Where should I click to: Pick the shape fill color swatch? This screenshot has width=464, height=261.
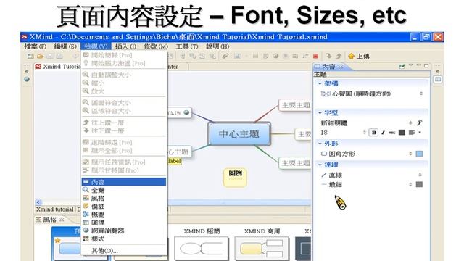(419, 154)
